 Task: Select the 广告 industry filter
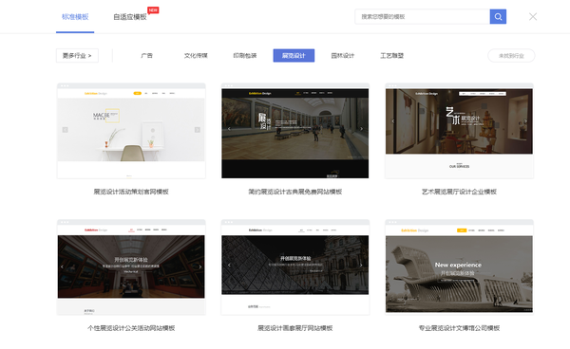click(147, 56)
